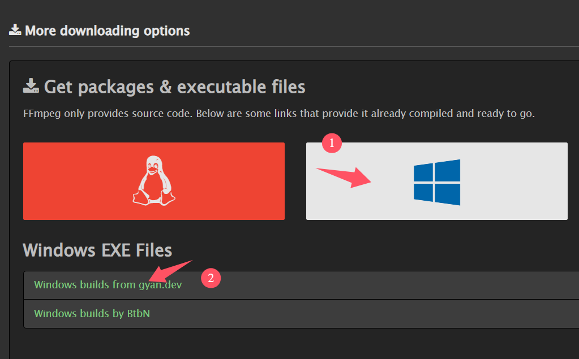Image resolution: width=579 pixels, height=359 pixels.
Task: Click the FFmpeg only provides source code text
Action: coord(279,114)
